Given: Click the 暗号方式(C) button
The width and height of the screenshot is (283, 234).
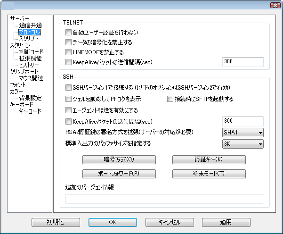Looking at the screenshot, I should 112,160.
